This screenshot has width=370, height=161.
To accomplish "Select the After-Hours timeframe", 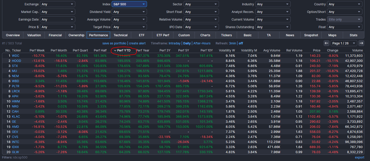I will click(202, 43).
